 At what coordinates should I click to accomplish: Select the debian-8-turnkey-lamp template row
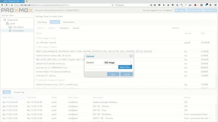(125, 84)
